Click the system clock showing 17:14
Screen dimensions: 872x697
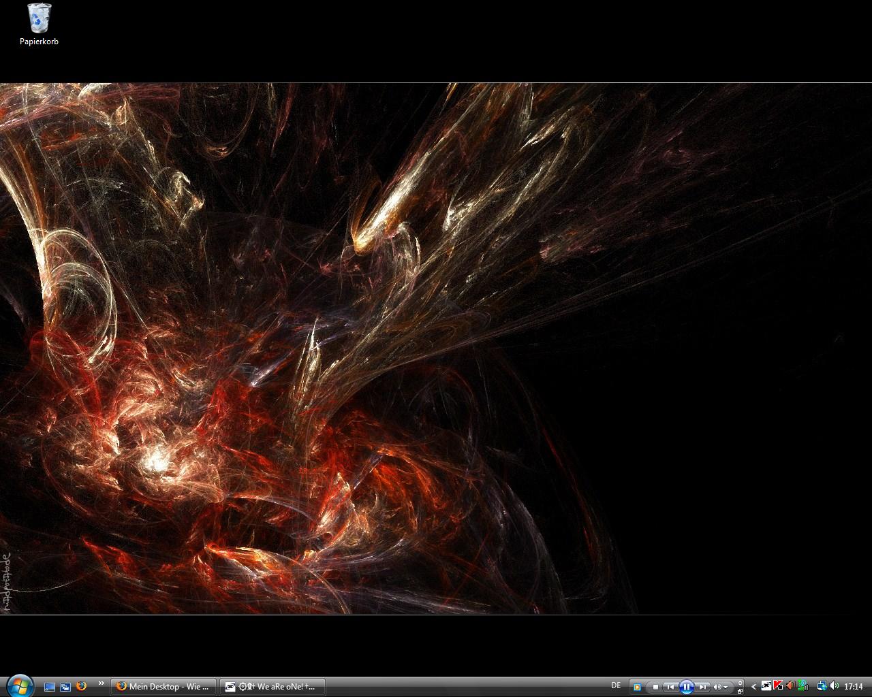853,687
